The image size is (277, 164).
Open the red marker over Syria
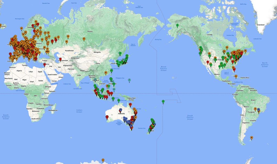45,65
